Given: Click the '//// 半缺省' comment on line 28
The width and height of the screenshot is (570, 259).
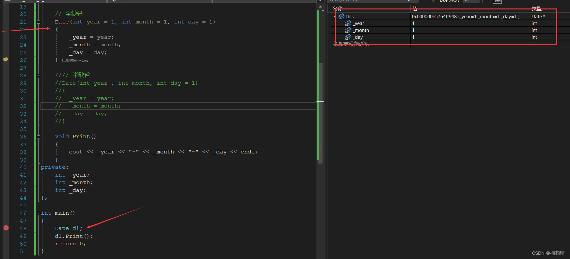Looking at the screenshot, I should (x=72, y=75).
